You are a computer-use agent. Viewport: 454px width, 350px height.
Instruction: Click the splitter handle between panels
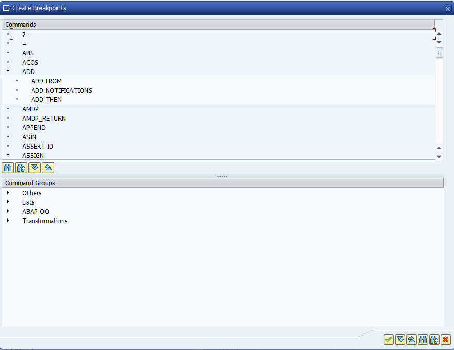[223, 176]
